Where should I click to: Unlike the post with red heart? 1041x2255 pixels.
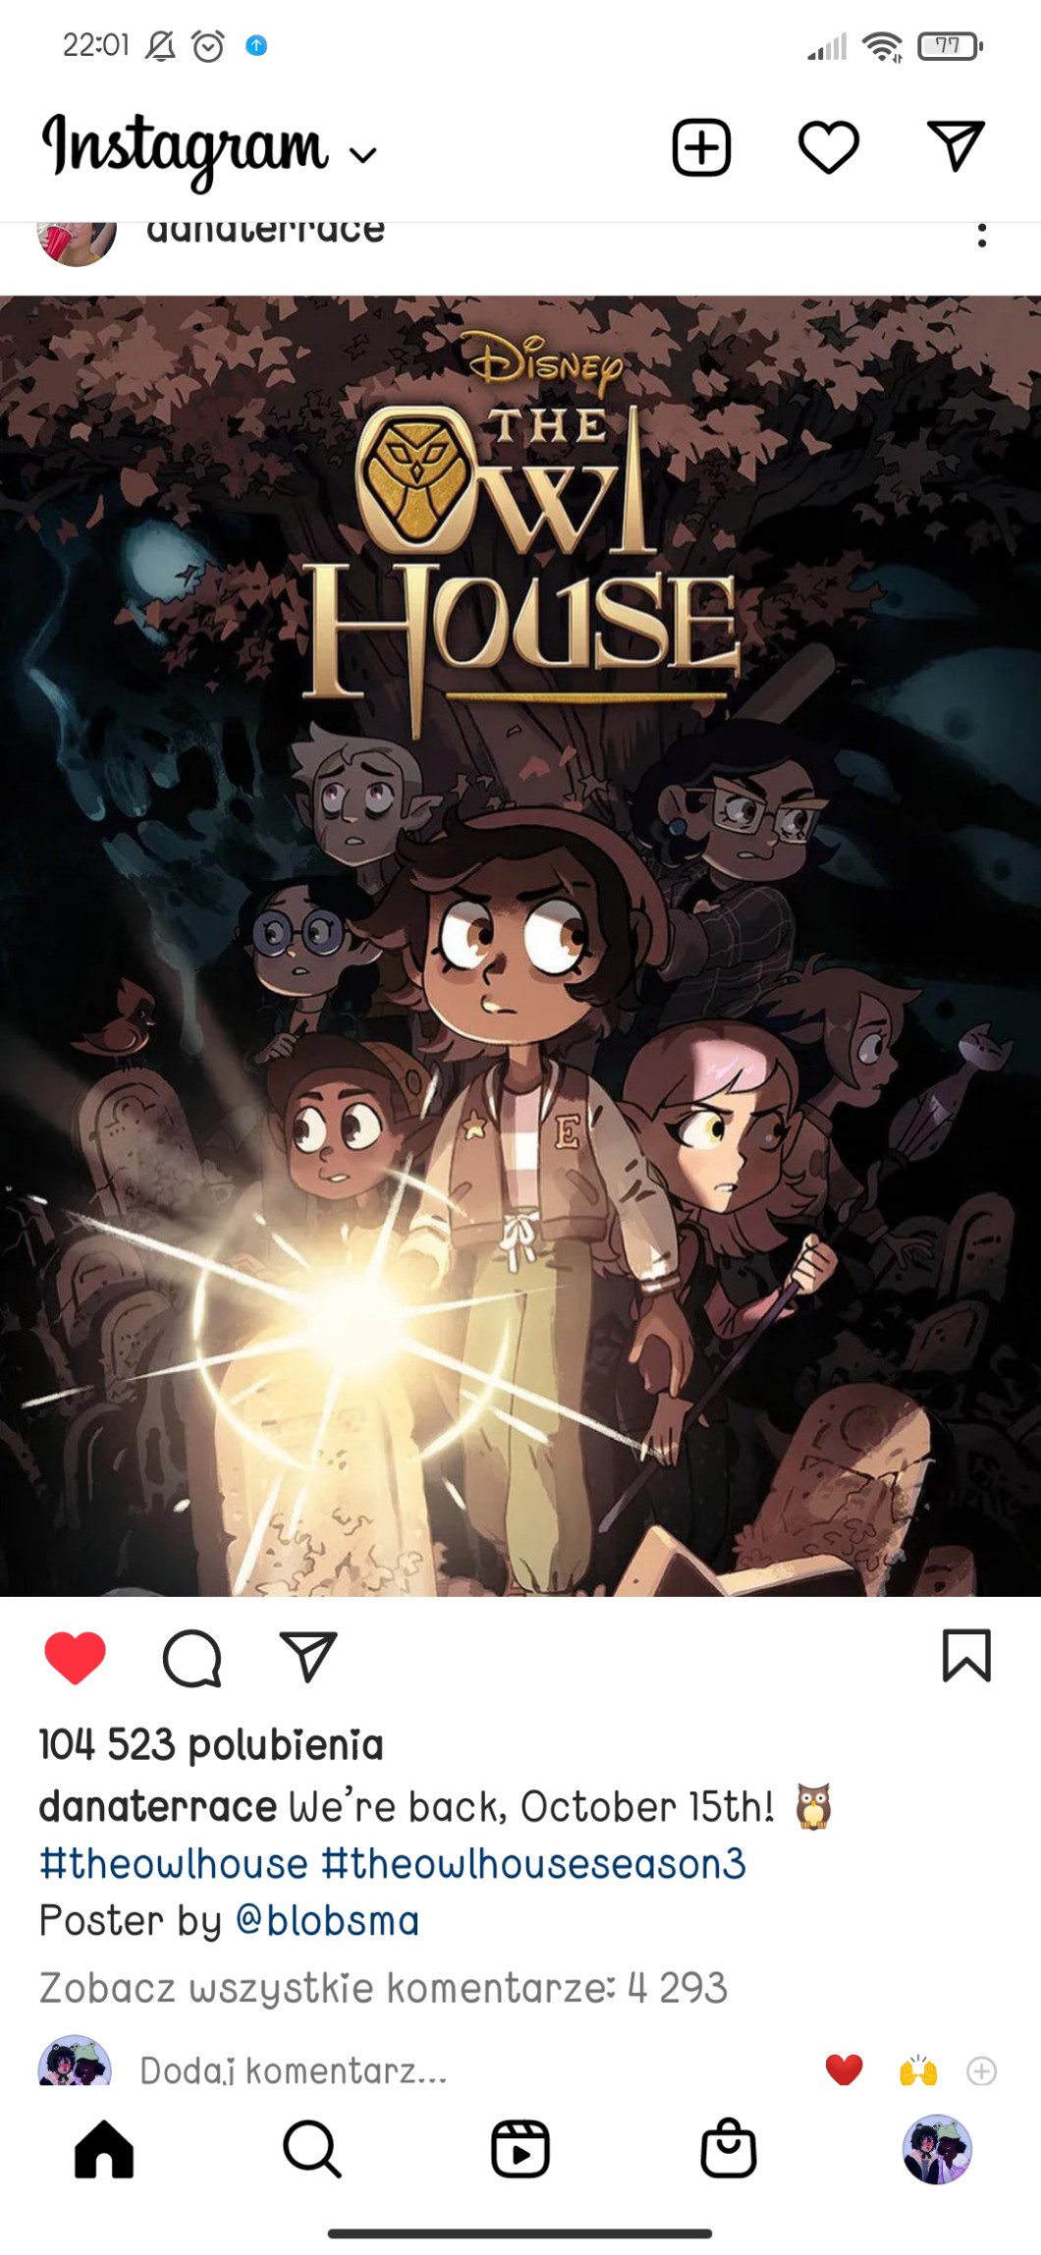click(76, 1658)
